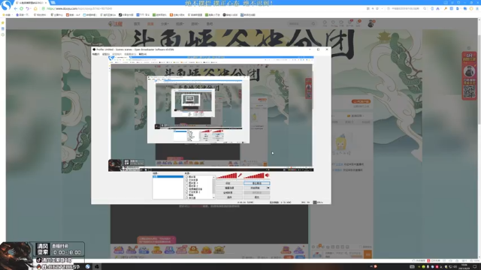Click the OBS Plugins (插件) button
The width and height of the screenshot is (481, 270).
pos(229,197)
